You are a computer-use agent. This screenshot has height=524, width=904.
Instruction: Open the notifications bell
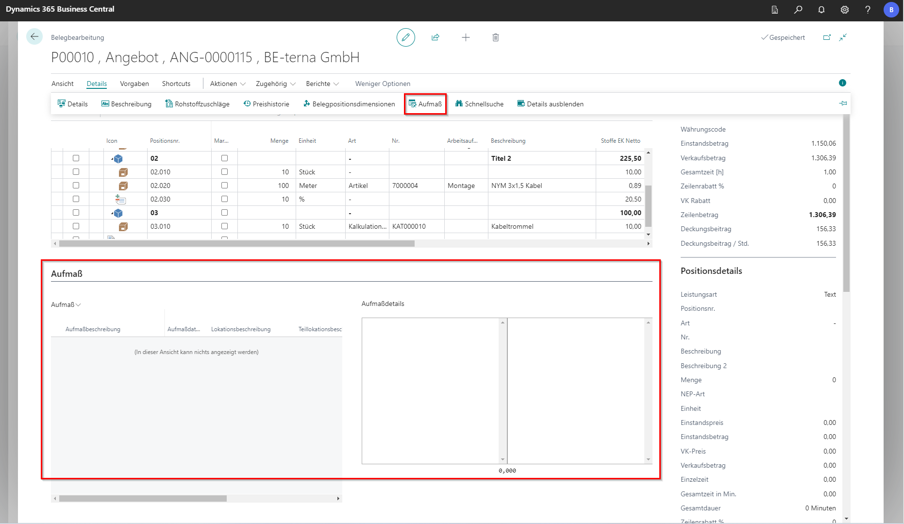[x=821, y=10]
